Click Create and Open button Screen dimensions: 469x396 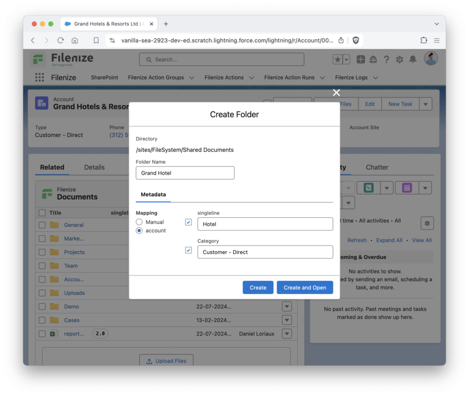(305, 287)
